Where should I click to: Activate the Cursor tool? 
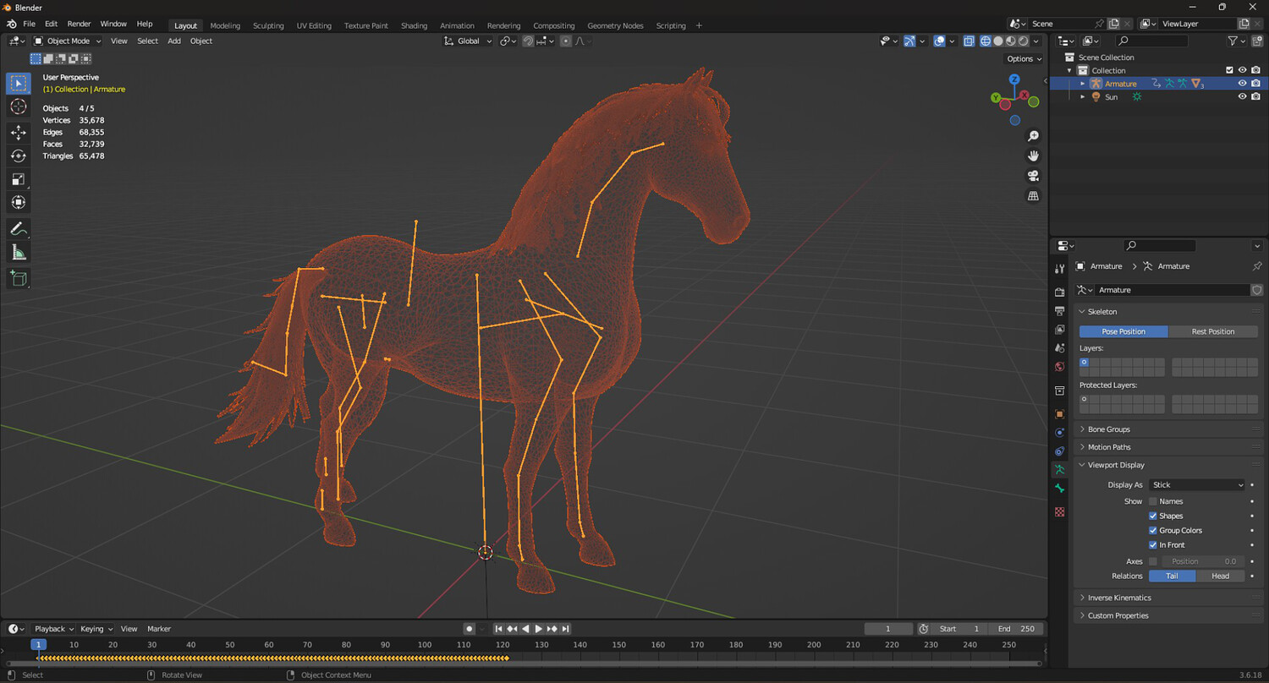pos(19,107)
